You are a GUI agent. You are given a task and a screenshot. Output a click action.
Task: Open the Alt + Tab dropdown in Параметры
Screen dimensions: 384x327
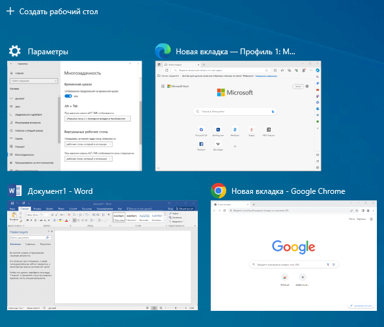(98, 119)
